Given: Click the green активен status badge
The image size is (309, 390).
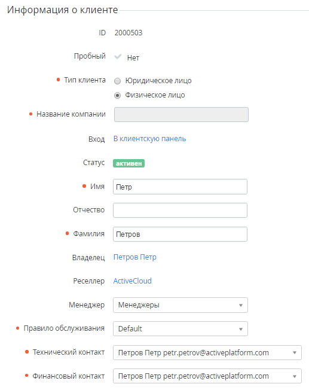Looking at the screenshot, I should (129, 163).
